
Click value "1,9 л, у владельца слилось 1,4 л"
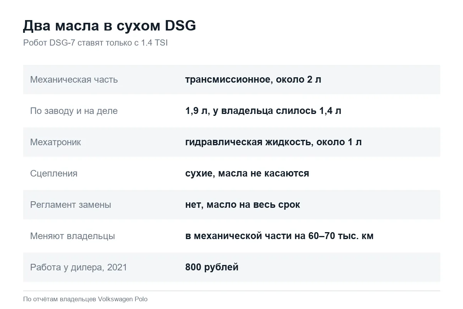(263, 111)
